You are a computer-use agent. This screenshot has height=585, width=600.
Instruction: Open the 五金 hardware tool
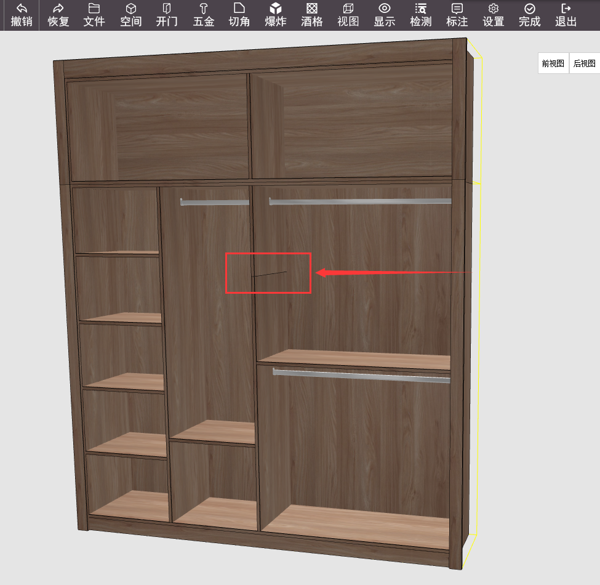tap(203, 15)
